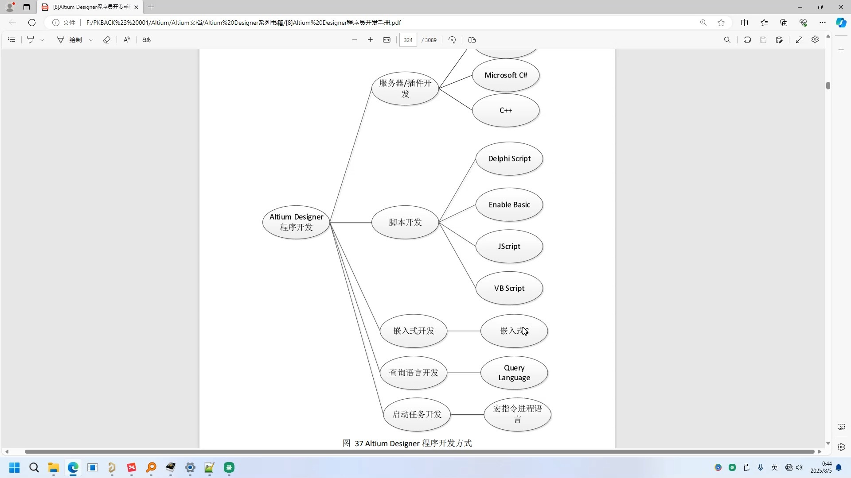Close the Altium Designer PDF tab

136,7
